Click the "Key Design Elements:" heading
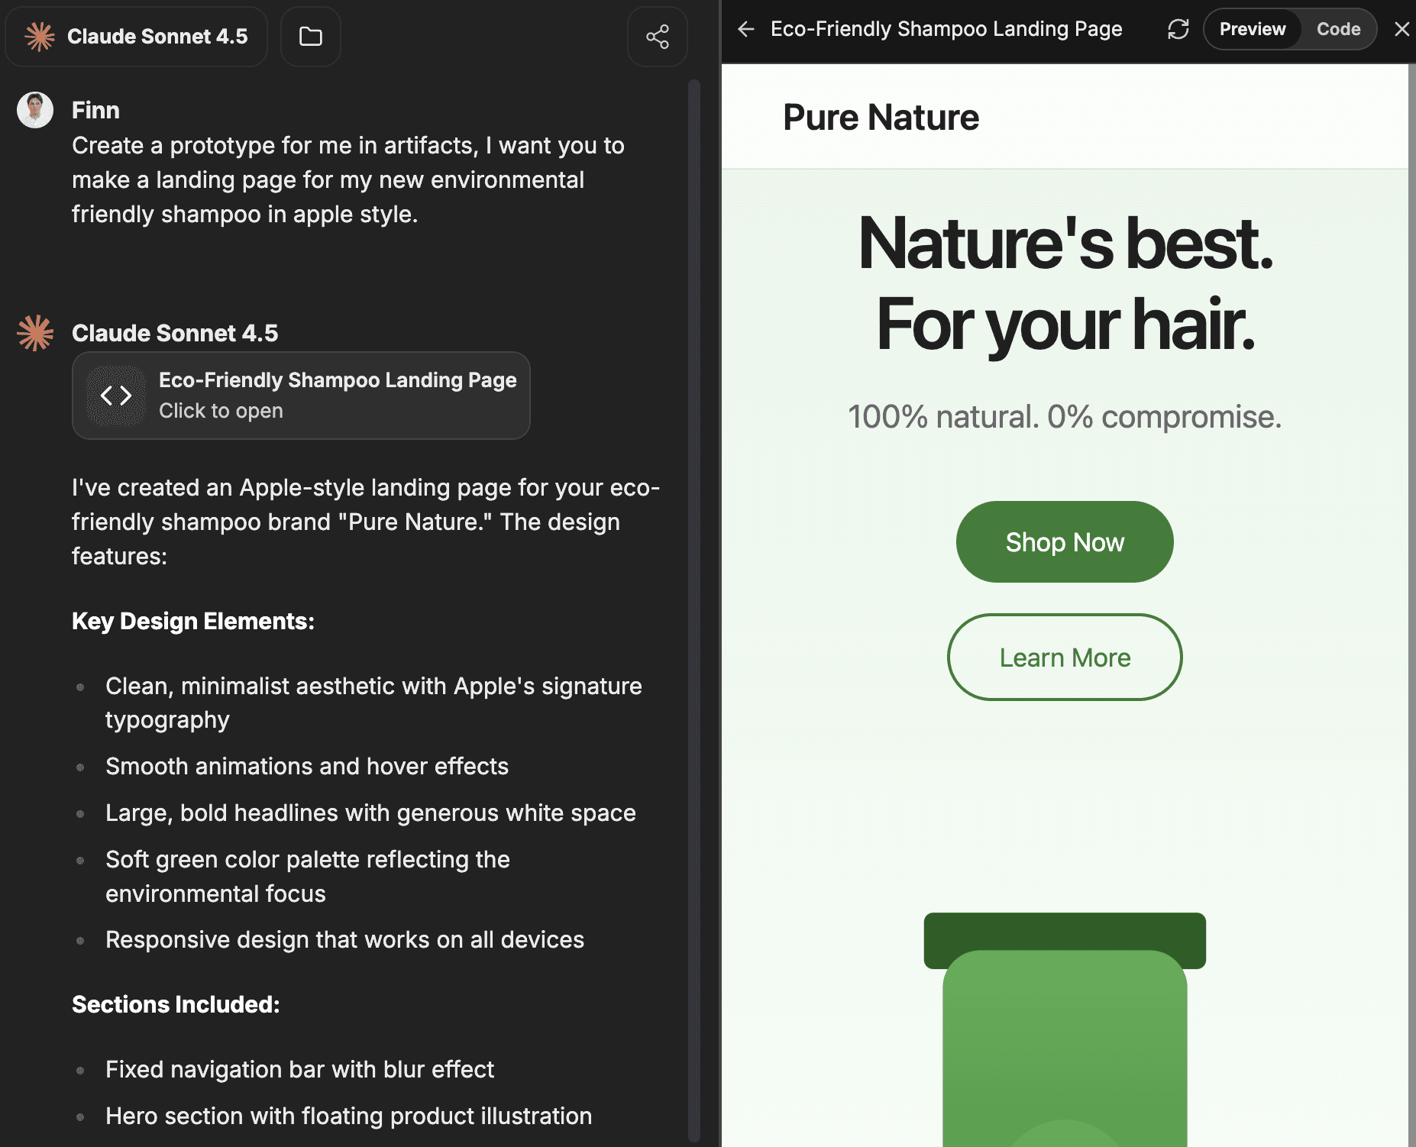The image size is (1416, 1147). click(x=193, y=622)
